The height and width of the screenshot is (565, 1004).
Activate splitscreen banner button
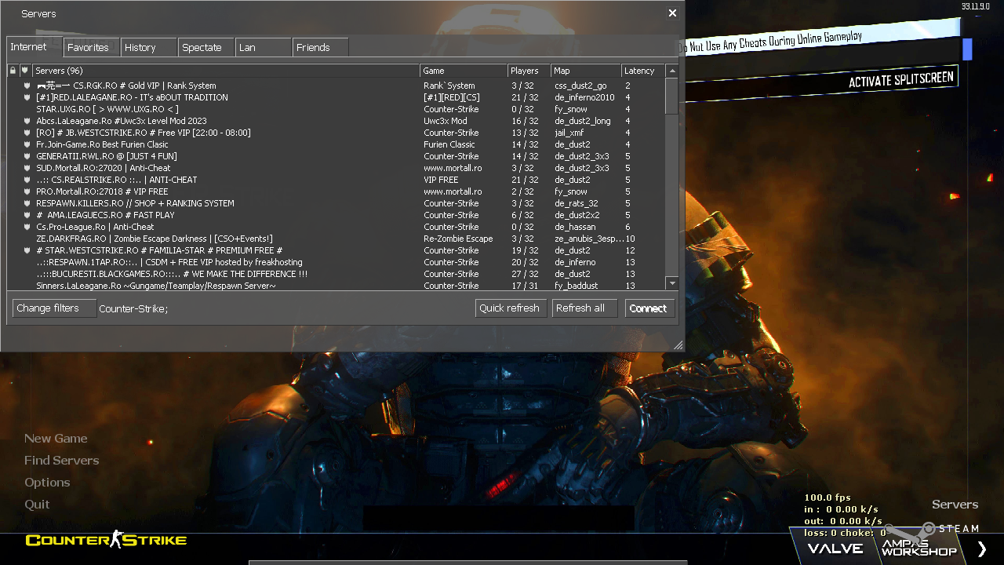(x=900, y=80)
